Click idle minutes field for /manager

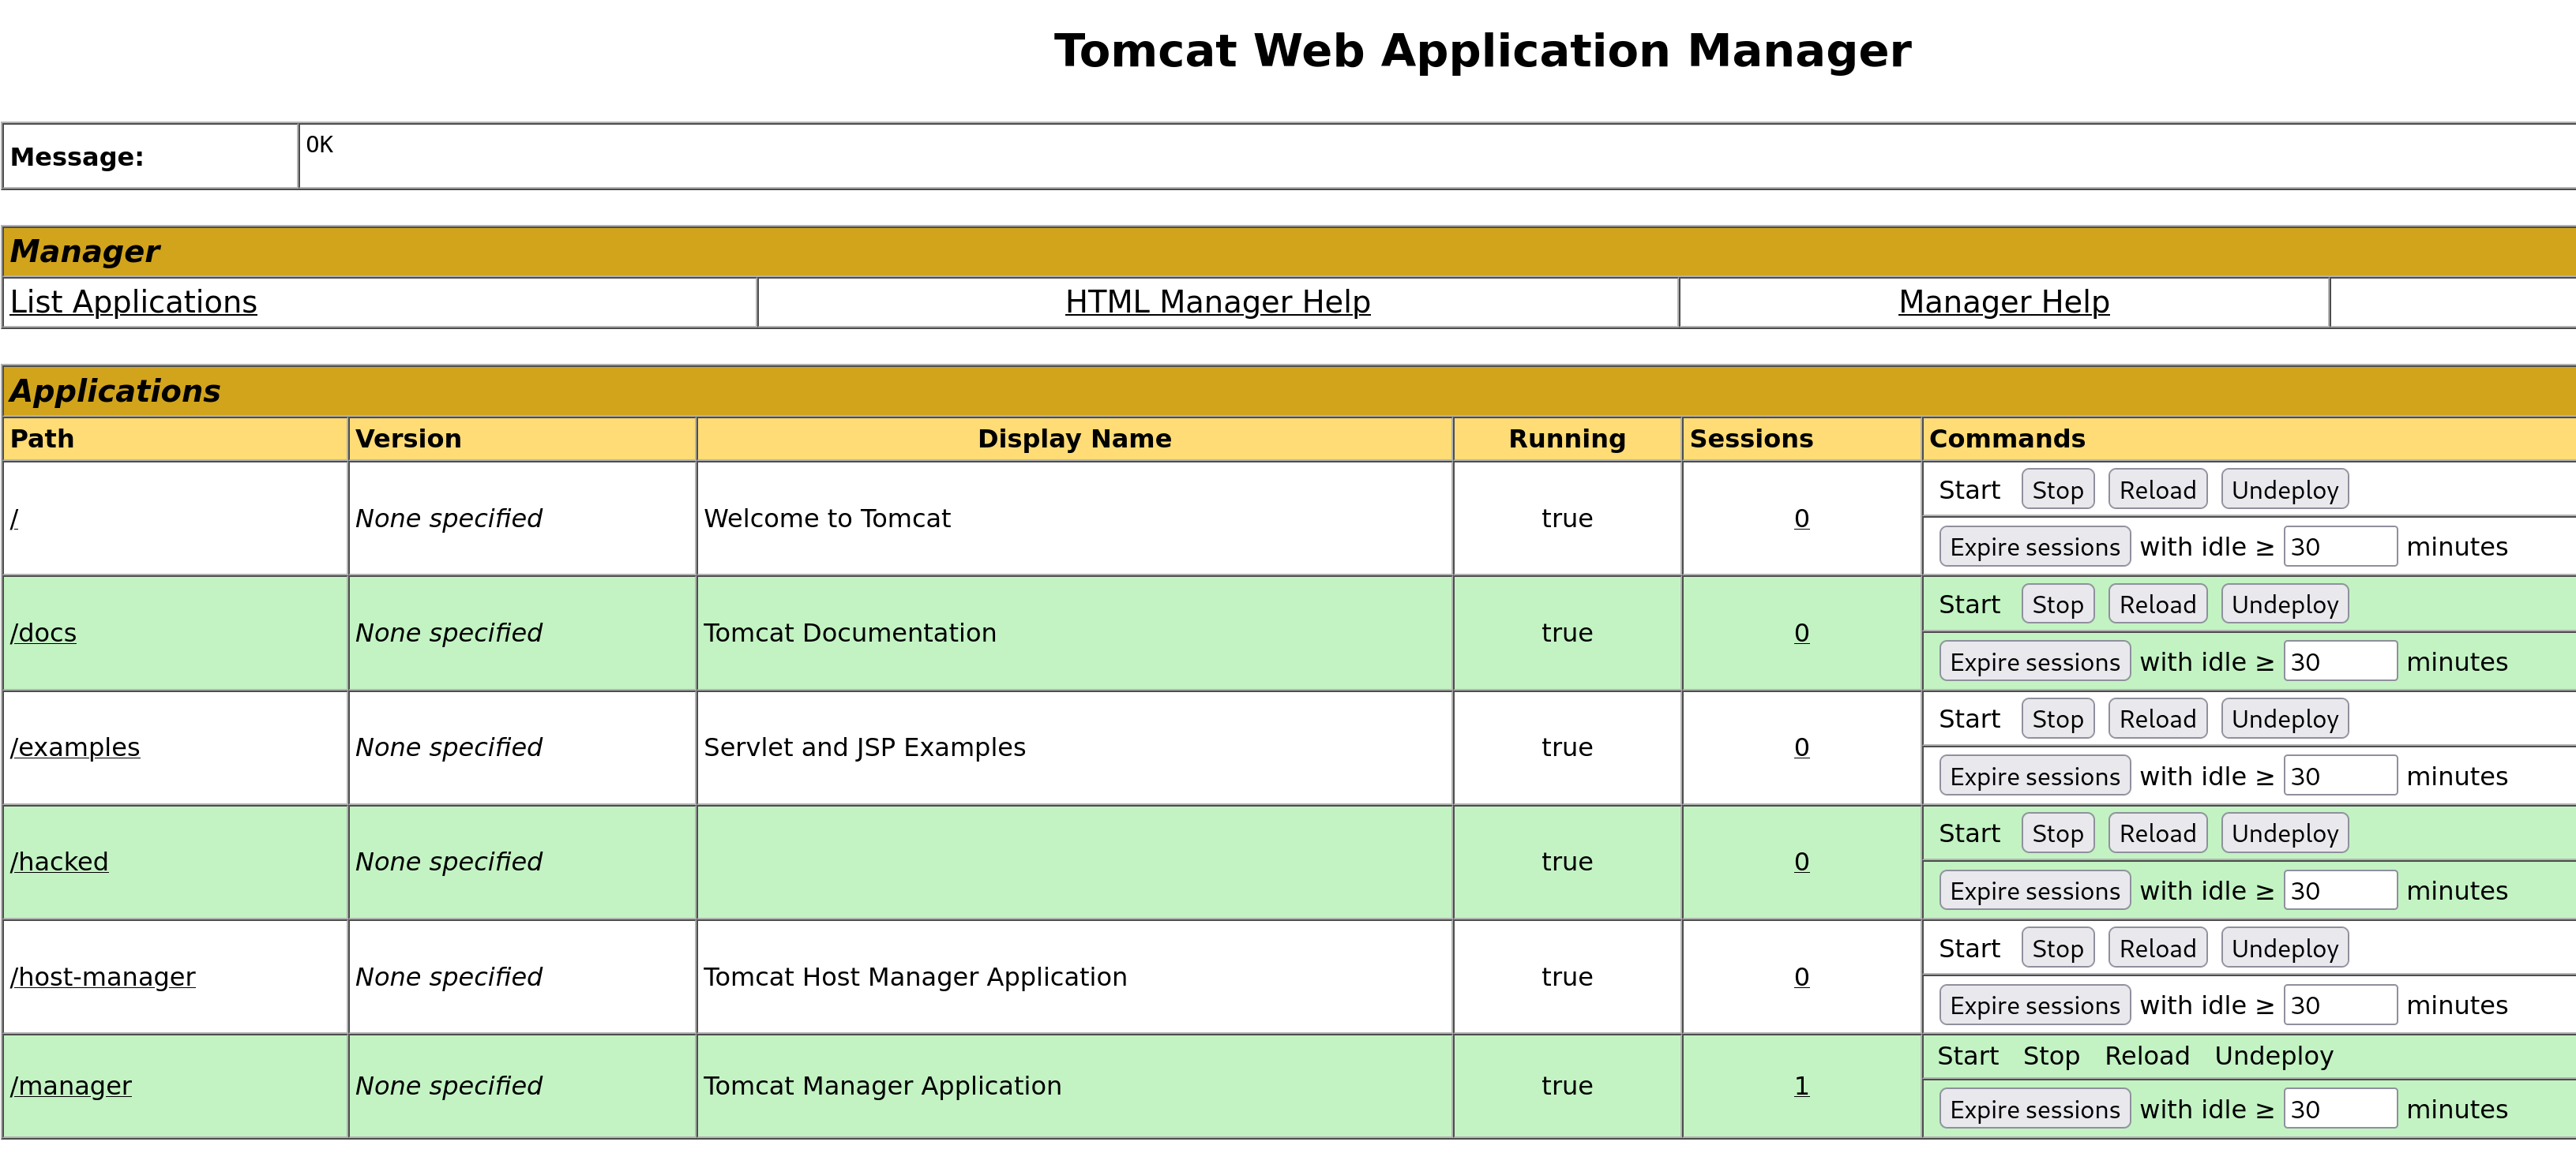point(2340,1109)
